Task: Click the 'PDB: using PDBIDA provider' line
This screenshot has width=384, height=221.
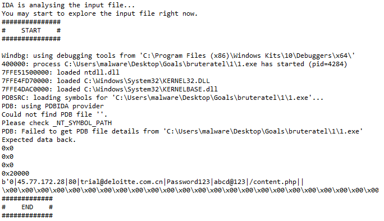Action: point(53,106)
